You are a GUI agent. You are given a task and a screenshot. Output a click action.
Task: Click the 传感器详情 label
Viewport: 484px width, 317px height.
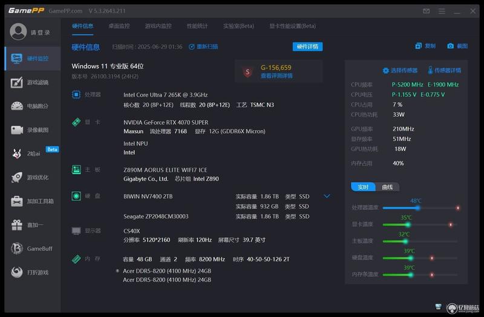[448, 71]
